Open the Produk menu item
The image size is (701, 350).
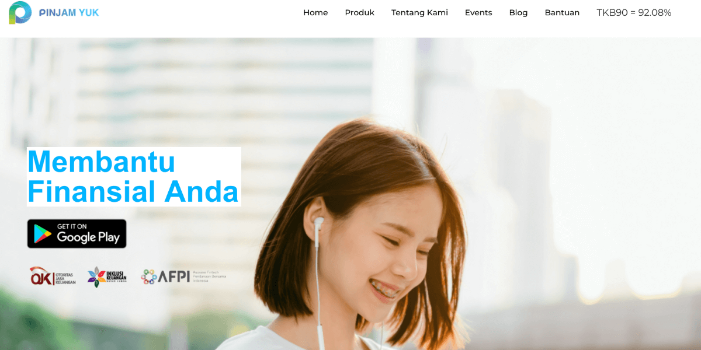pyautogui.click(x=359, y=13)
